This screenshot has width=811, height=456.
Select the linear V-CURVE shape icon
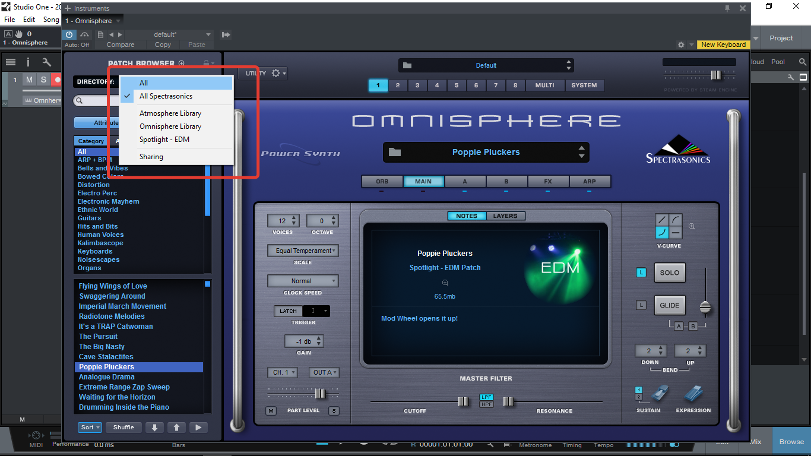pos(662,220)
